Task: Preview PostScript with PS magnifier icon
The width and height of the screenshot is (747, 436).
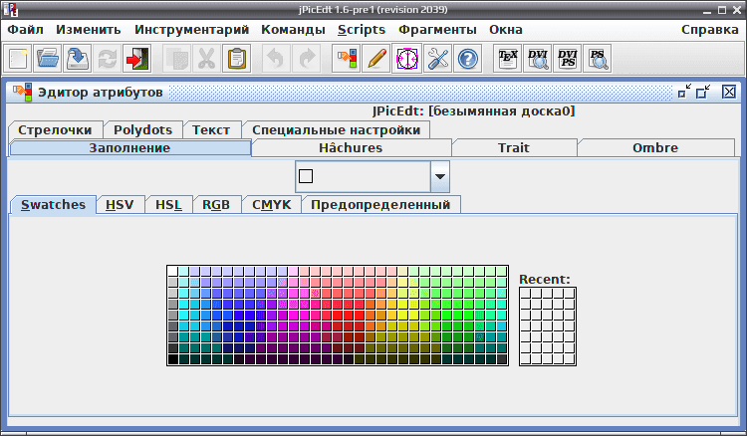Action: click(598, 59)
